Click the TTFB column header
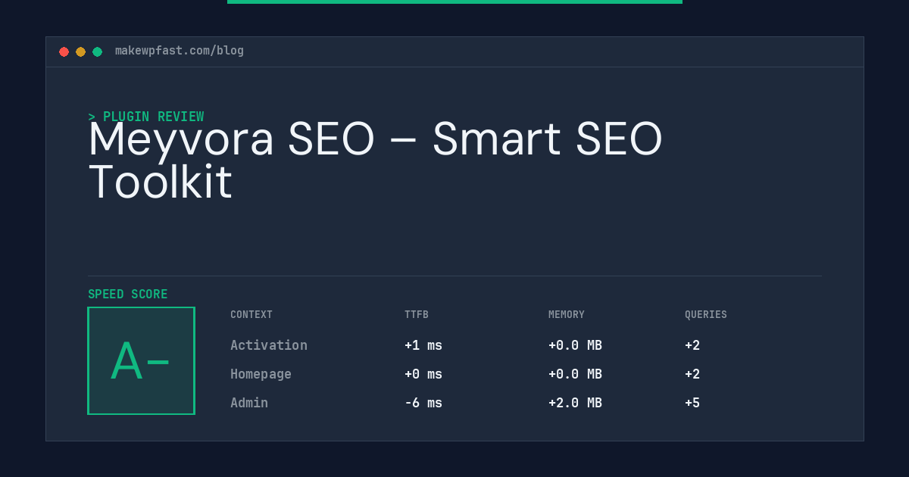The width and height of the screenshot is (909, 477). coord(417,315)
